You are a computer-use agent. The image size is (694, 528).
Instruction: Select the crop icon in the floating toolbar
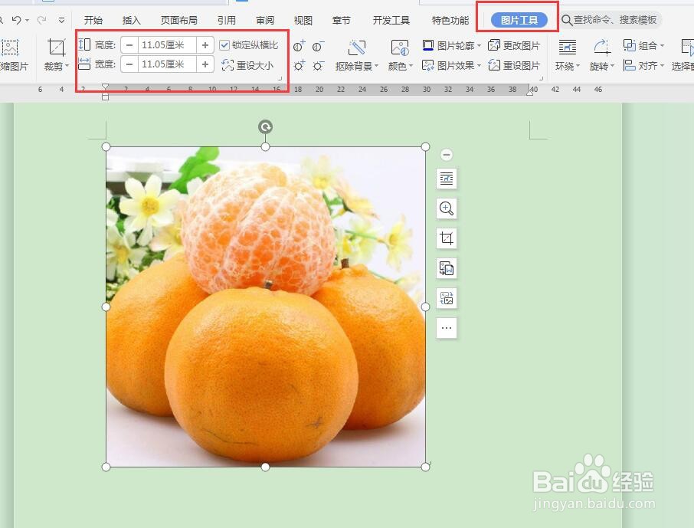pyautogui.click(x=447, y=239)
